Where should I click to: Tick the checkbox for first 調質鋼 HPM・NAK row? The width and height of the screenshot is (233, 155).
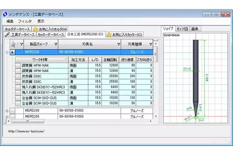point(18,65)
